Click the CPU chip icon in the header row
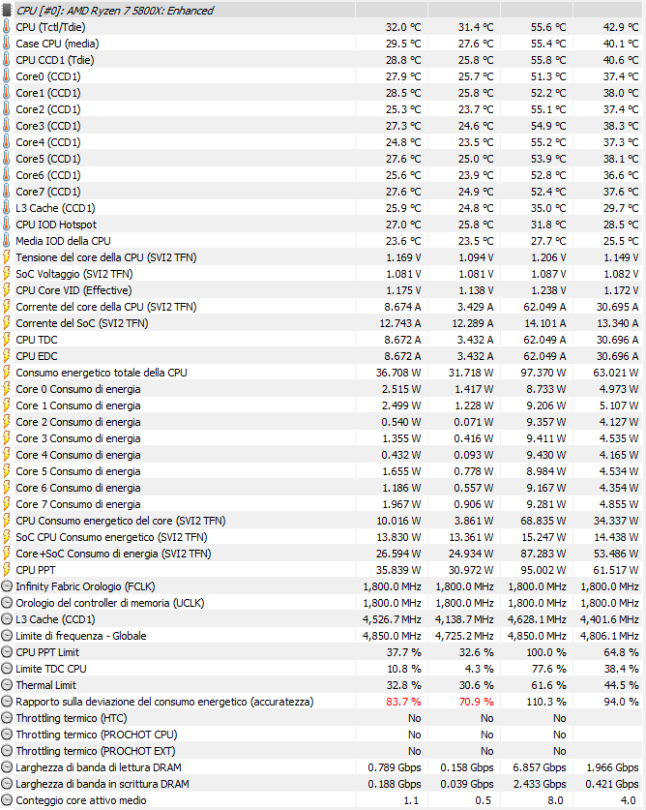The image size is (646, 810). [x=7, y=11]
